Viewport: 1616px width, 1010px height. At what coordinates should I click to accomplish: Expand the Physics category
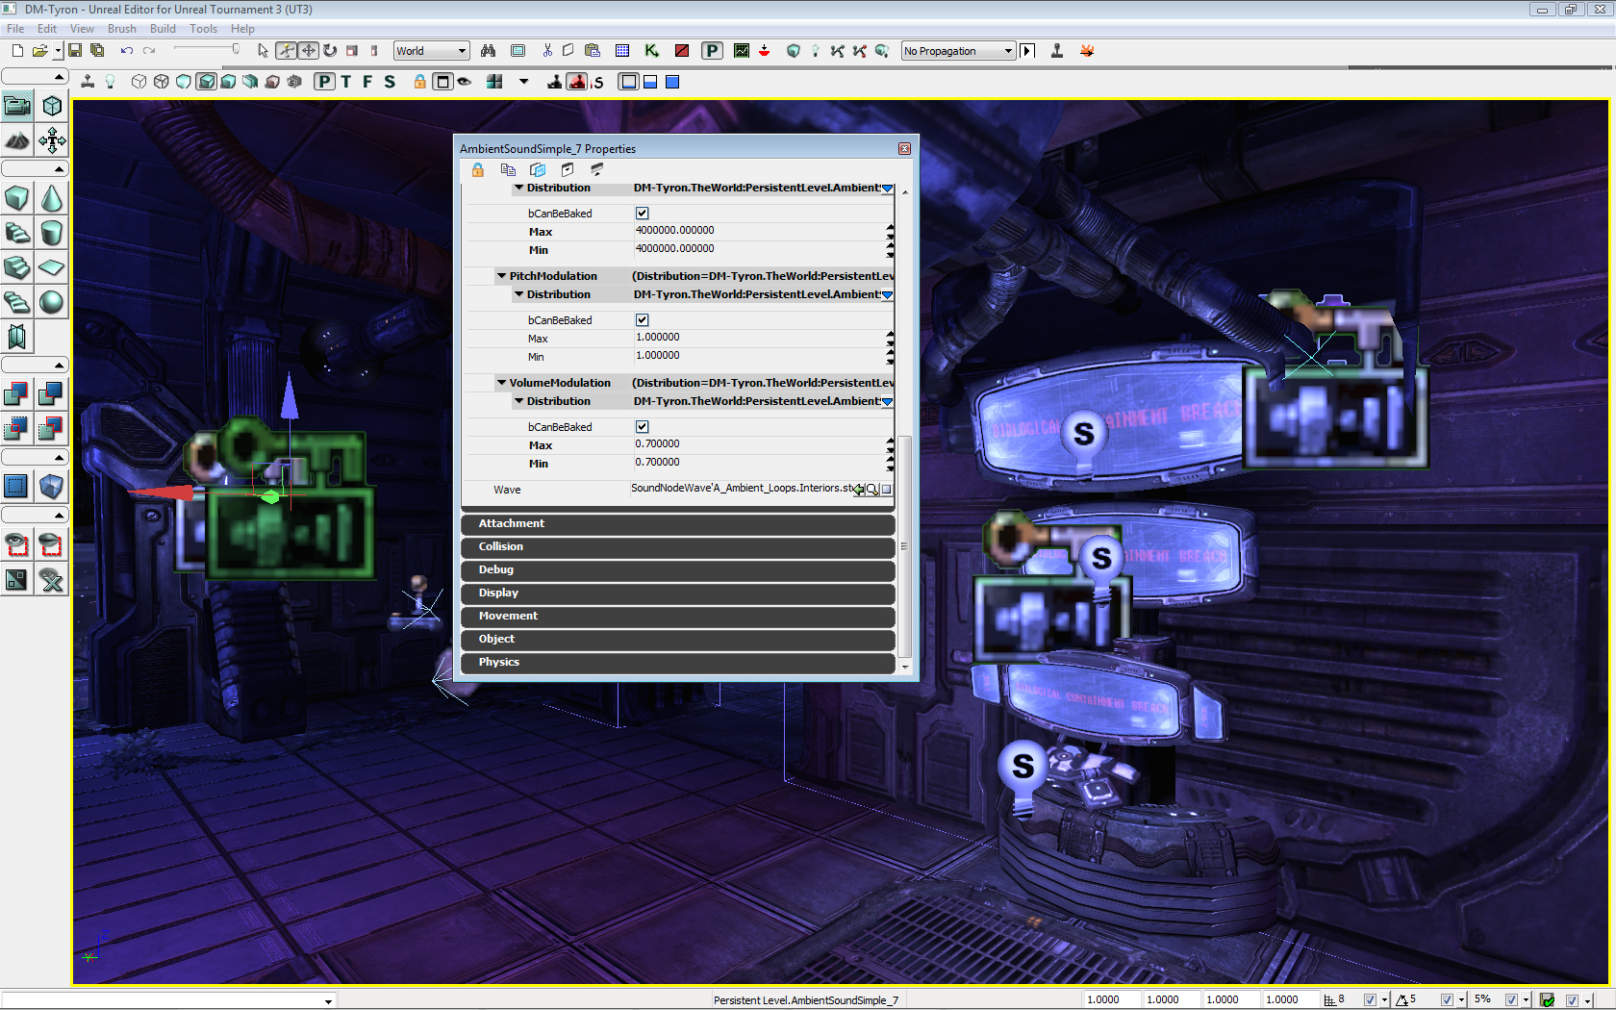[x=678, y=663]
